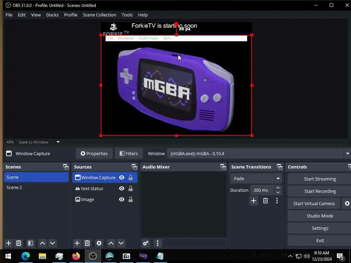Open Filters for Window Capture
The height and width of the screenshot is (263, 351).
(129, 153)
